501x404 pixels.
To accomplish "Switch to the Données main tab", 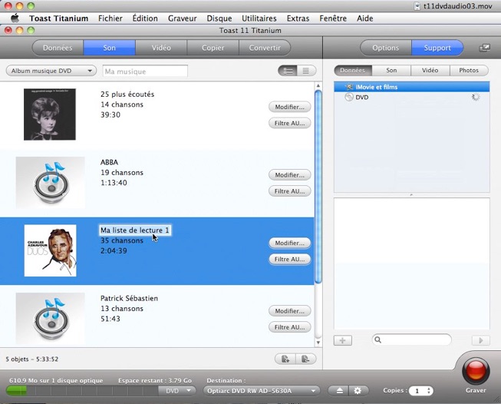I will tap(58, 48).
